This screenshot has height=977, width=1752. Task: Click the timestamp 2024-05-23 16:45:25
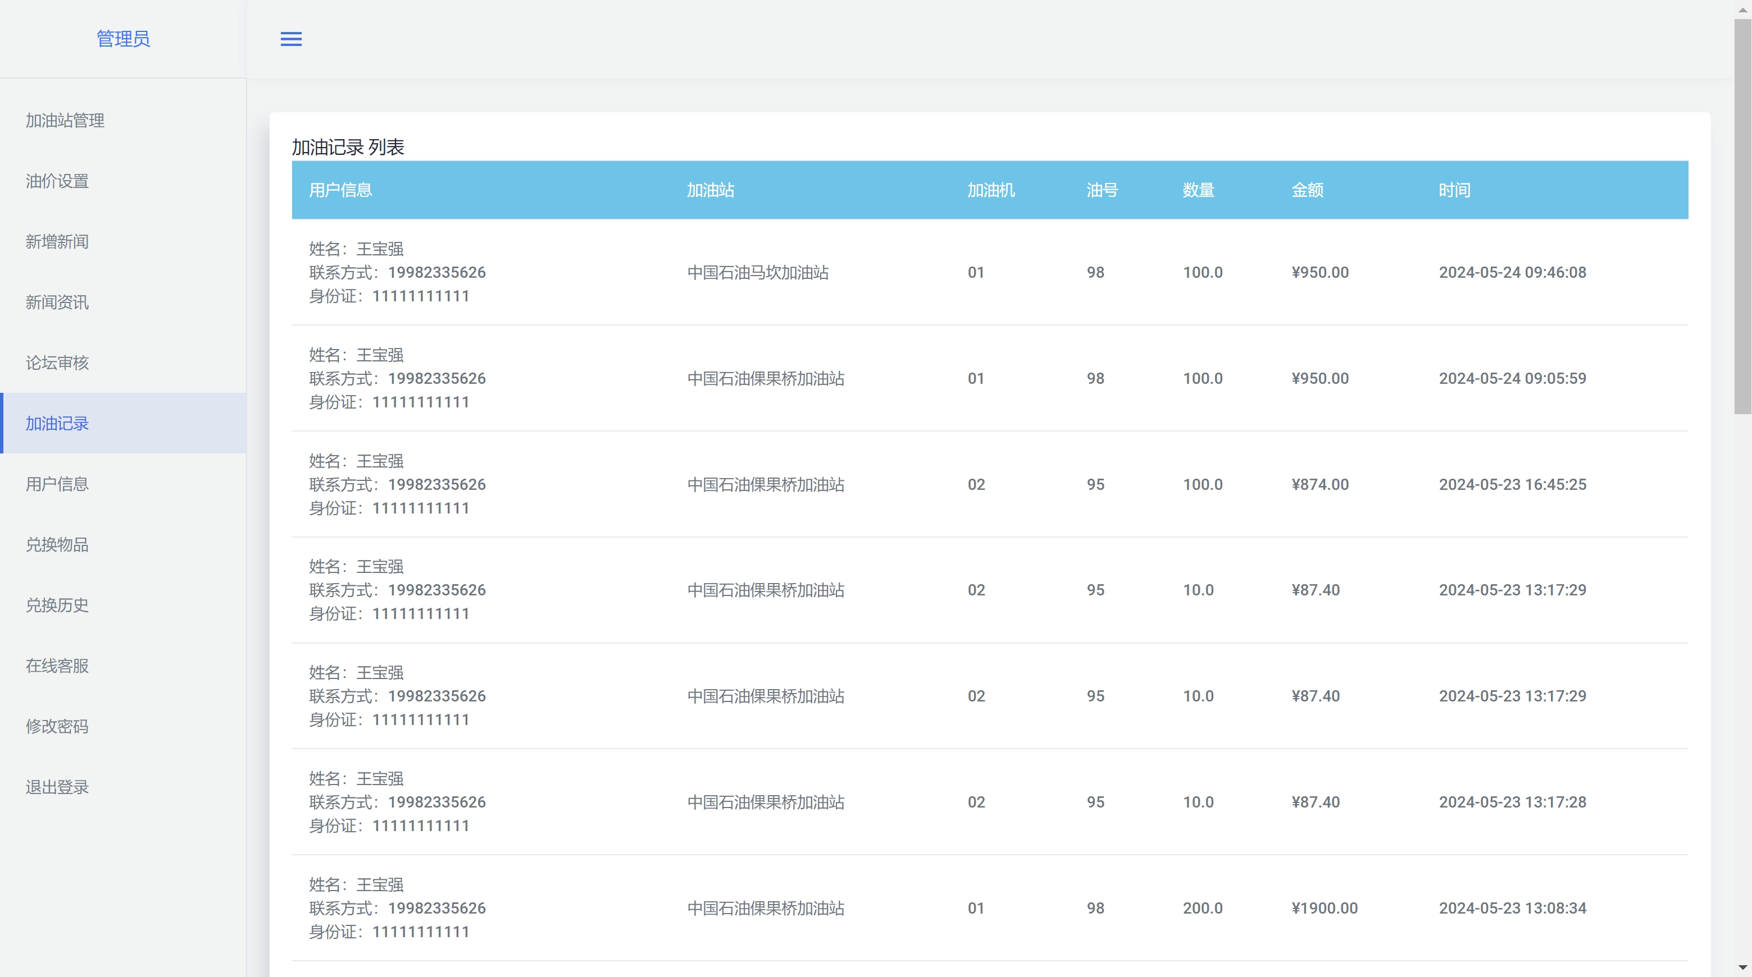(1513, 484)
